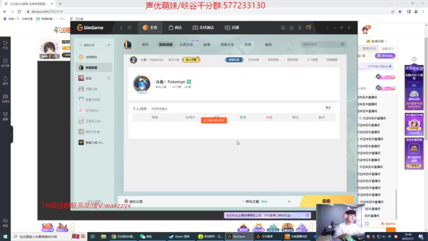Open the 个人荣誉 tab
Screen dimensions: 428x241
[312, 59]
